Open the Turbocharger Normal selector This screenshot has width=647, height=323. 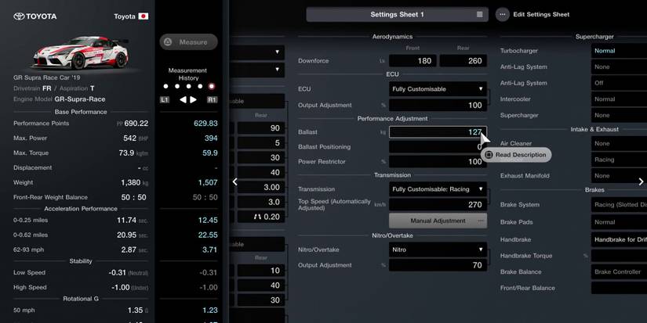(x=619, y=51)
